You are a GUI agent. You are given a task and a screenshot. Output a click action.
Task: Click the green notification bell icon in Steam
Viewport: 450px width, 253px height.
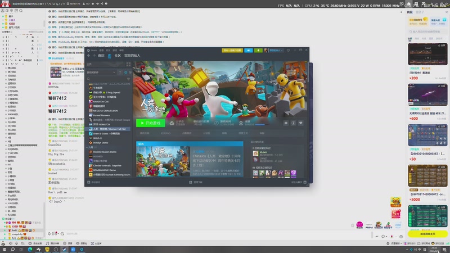click(x=258, y=50)
